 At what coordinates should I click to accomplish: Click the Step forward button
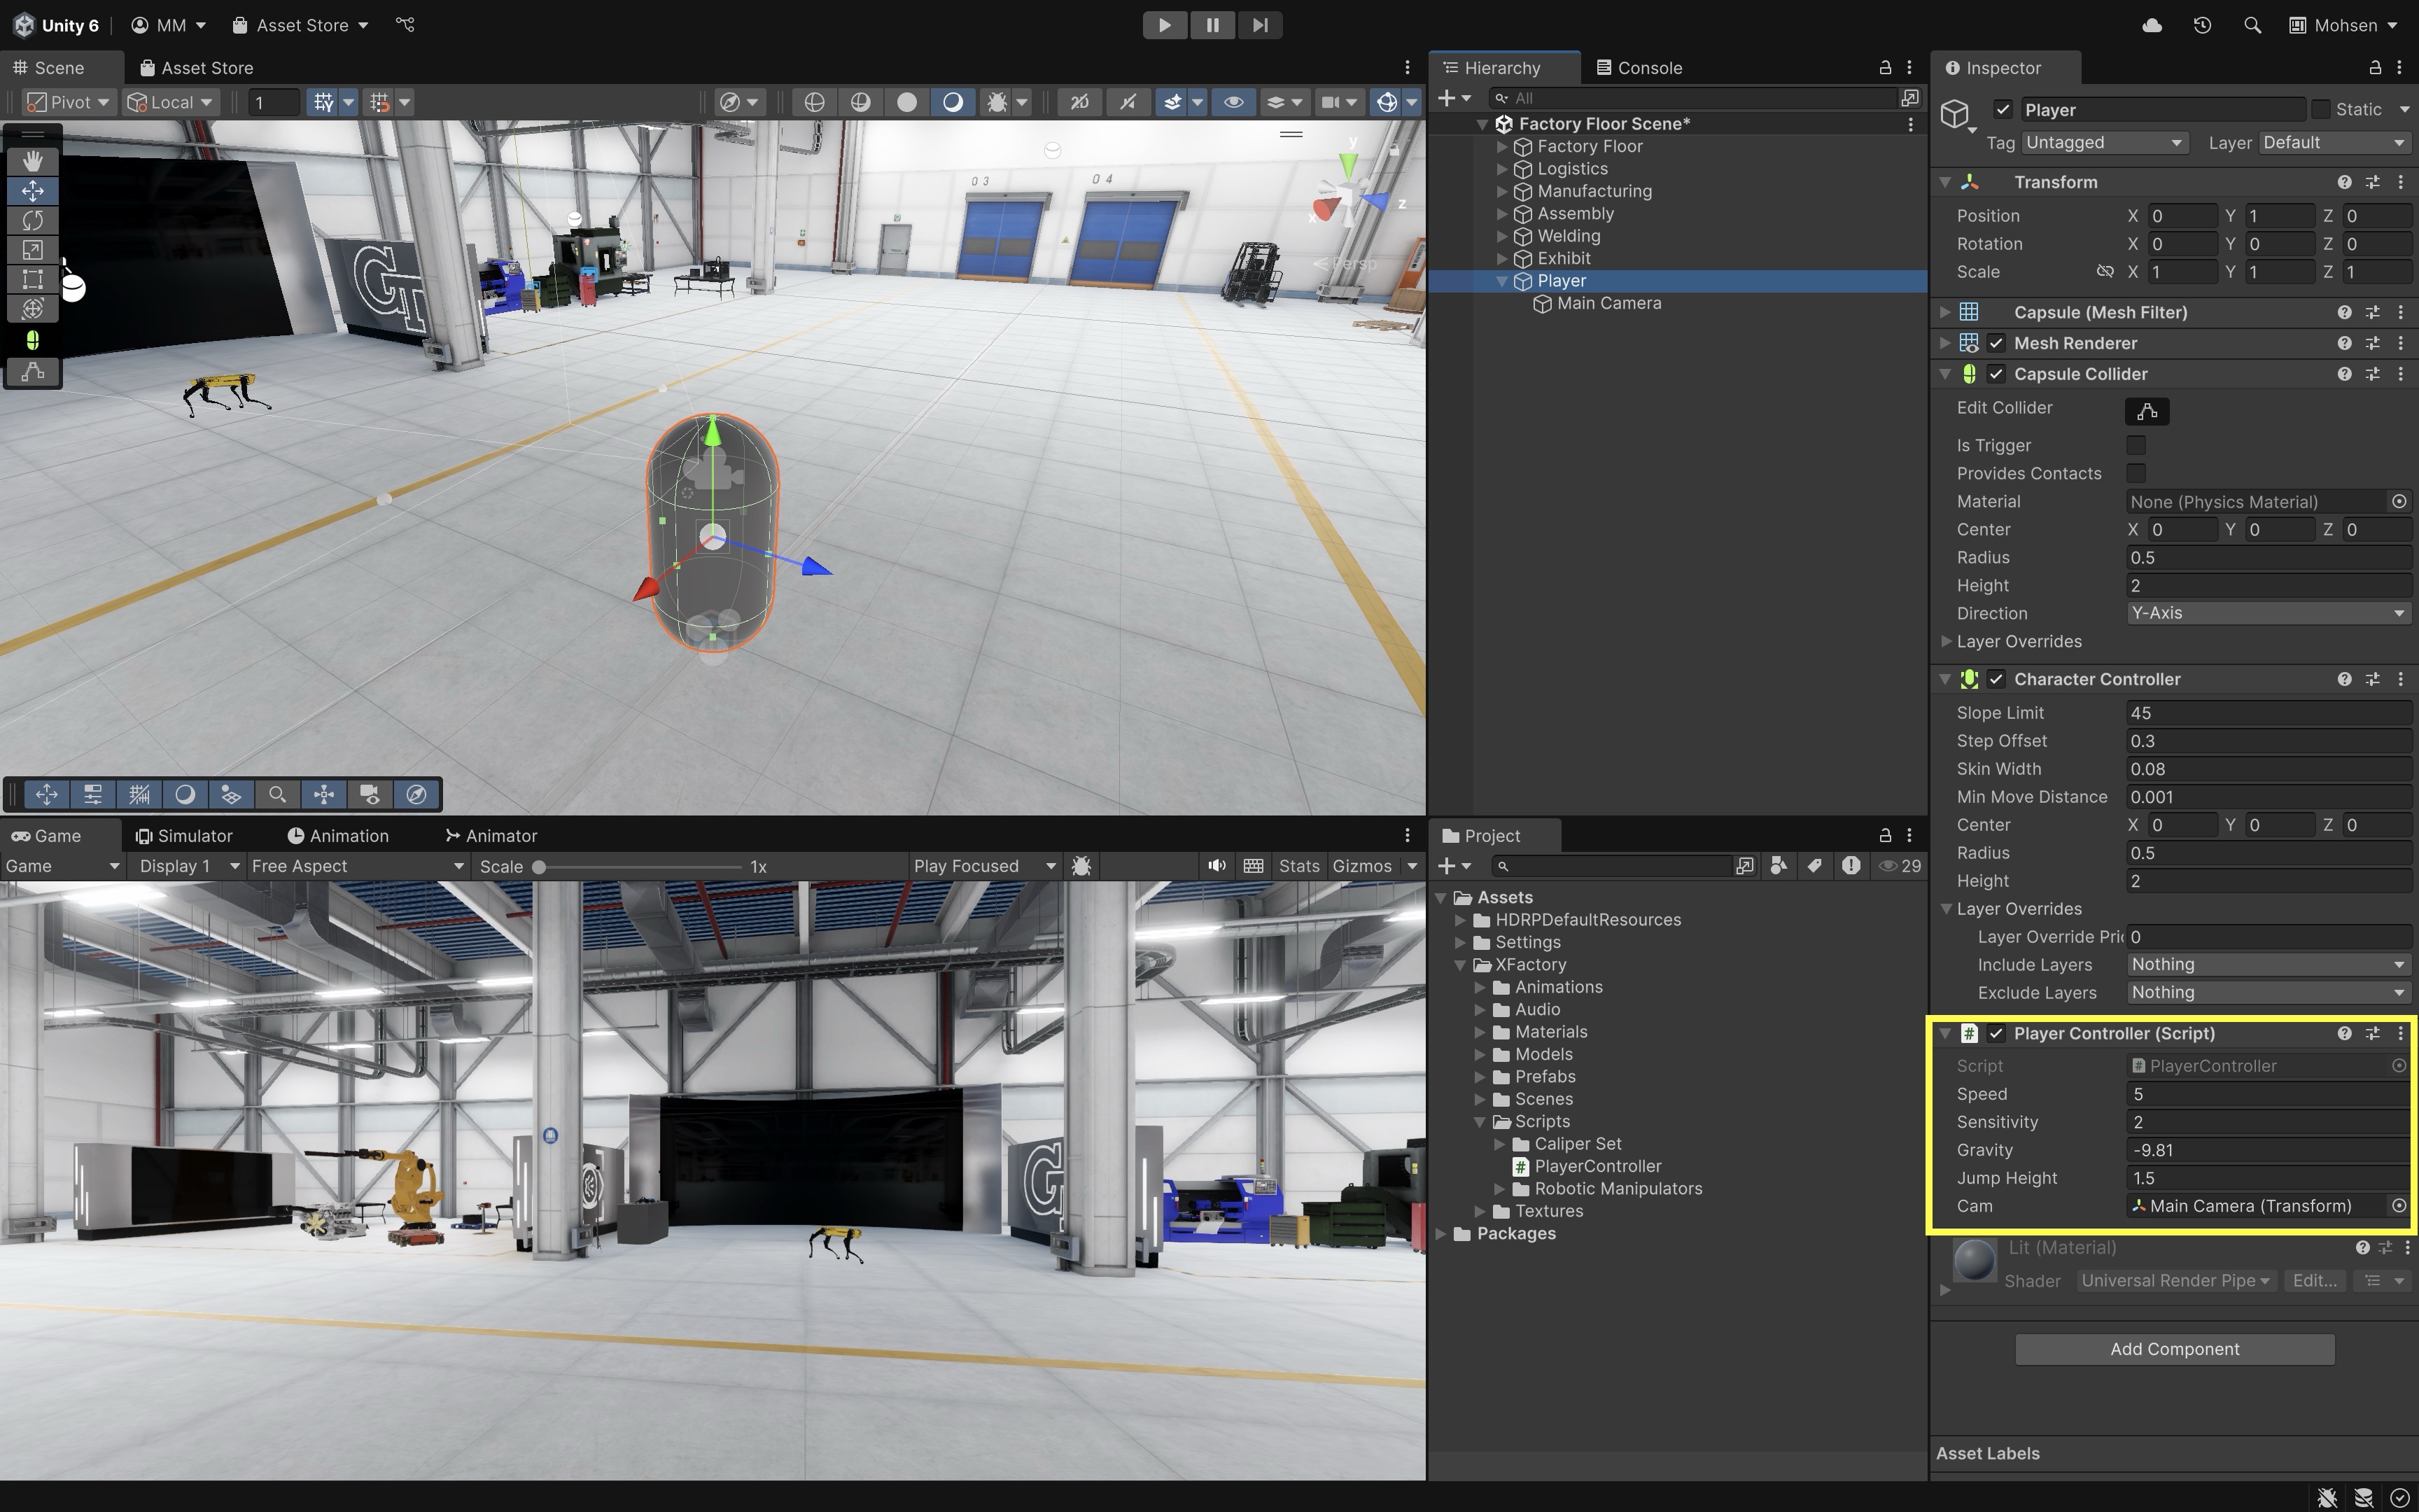click(x=1259, y=25)
